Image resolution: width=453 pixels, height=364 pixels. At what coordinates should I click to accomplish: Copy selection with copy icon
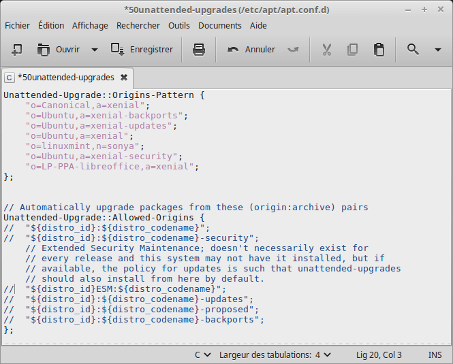click(x=352, y=50)
